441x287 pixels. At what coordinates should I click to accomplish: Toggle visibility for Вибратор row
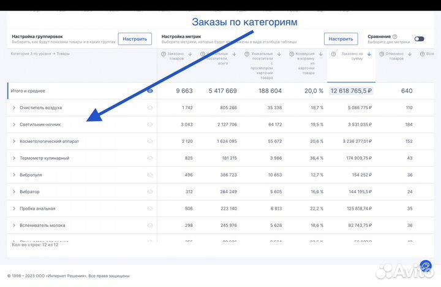pyautogui.click(x=150, y=191)
